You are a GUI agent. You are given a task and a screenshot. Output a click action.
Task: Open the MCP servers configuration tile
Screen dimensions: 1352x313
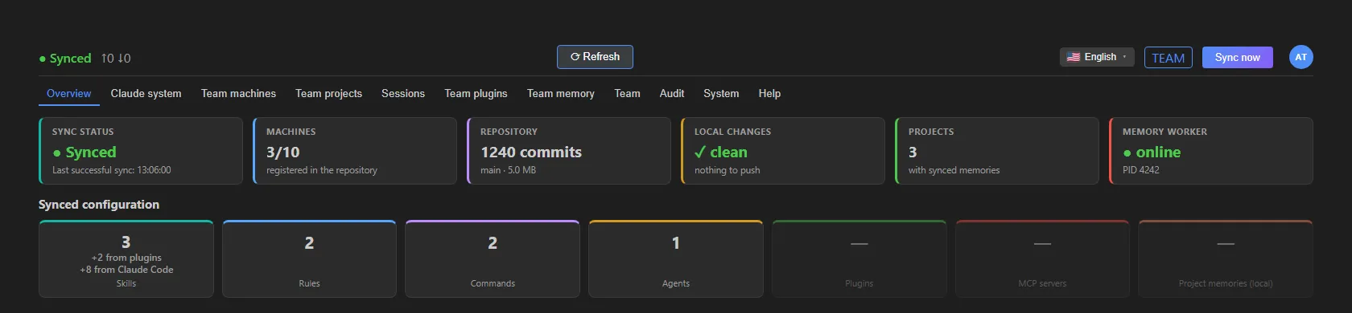point(1042,258)
